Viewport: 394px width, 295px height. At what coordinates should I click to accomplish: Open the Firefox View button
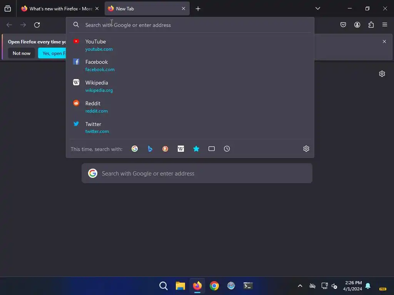point(8,8)
